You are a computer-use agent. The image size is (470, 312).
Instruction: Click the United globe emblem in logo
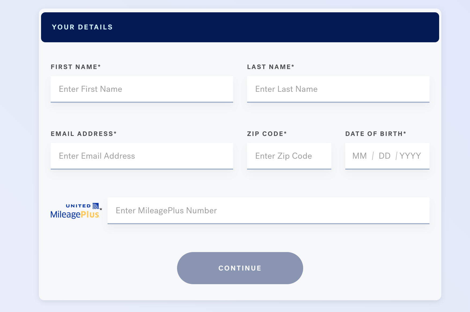(96, 206)
